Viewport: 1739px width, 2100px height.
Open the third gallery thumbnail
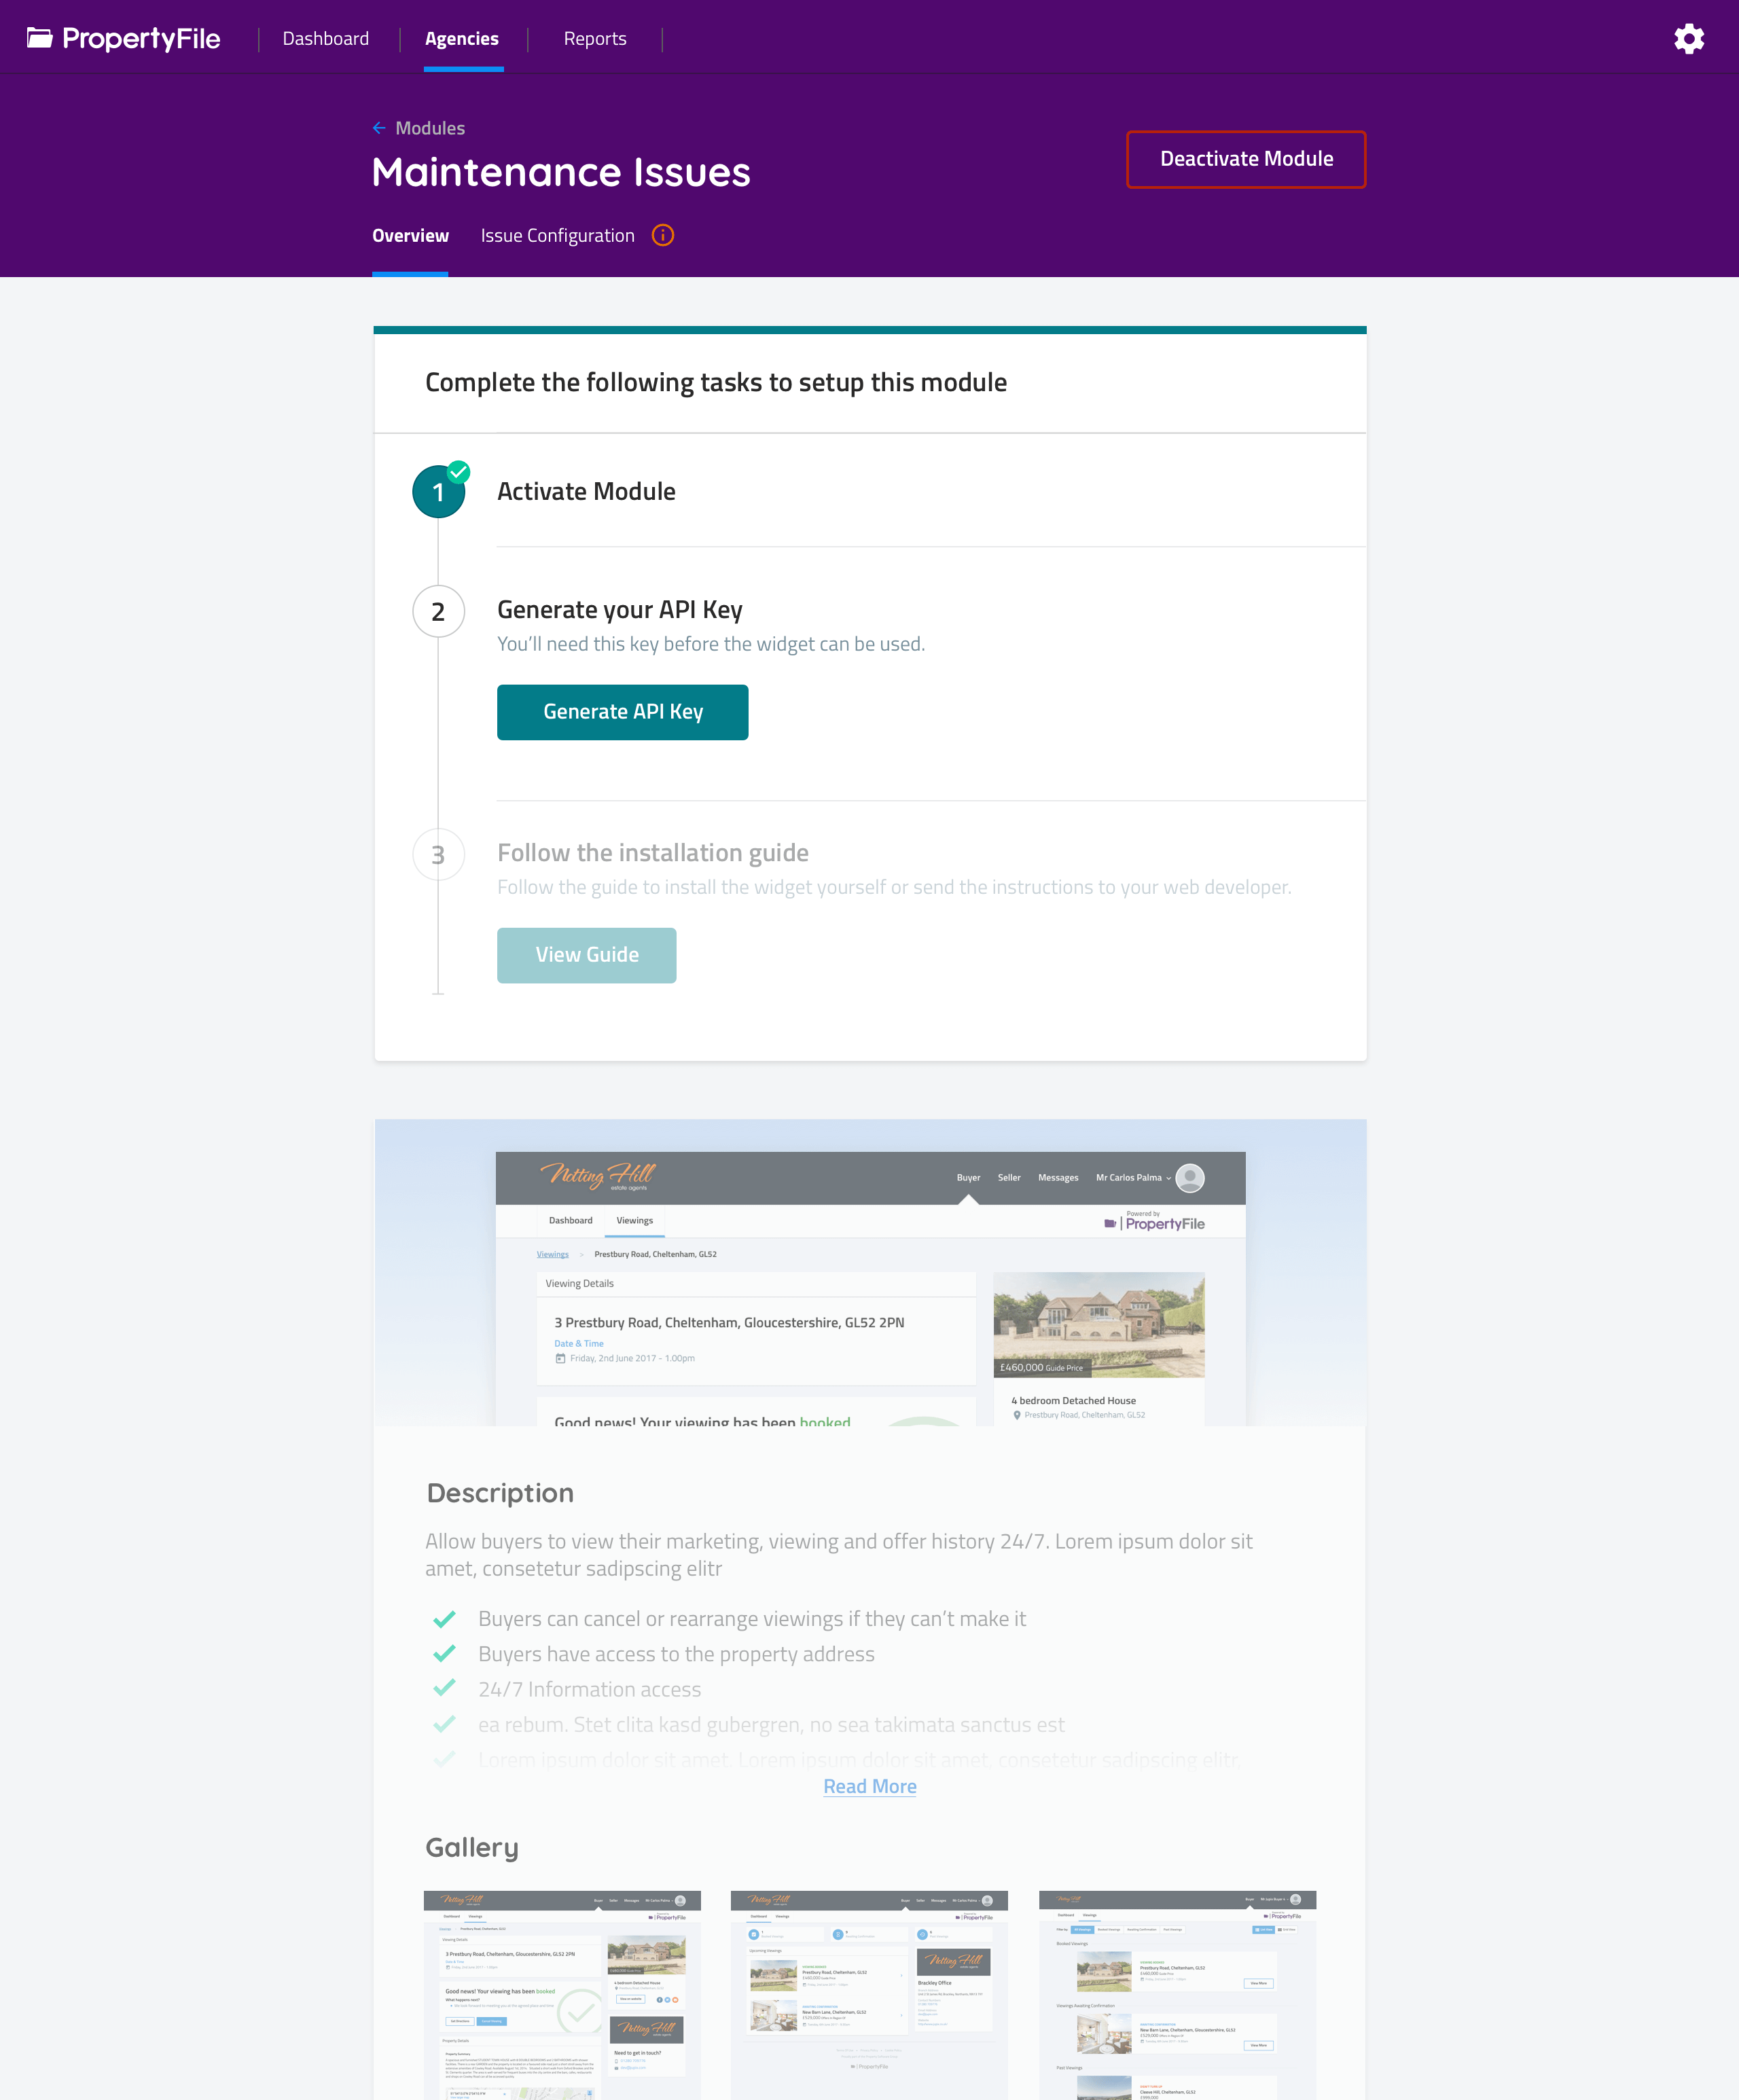coord(1177,1994)
